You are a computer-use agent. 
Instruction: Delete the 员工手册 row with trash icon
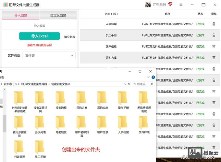click(x=214, y=35)
